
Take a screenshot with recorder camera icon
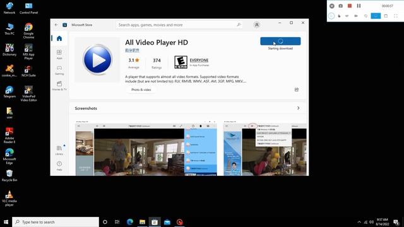coord(341,6)
